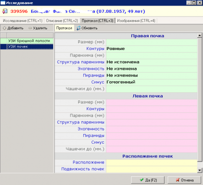Open the Изображения (CTRL+4) tab
Image resolution: width=203 pixels, height=185 pixels.
point(136,21)
